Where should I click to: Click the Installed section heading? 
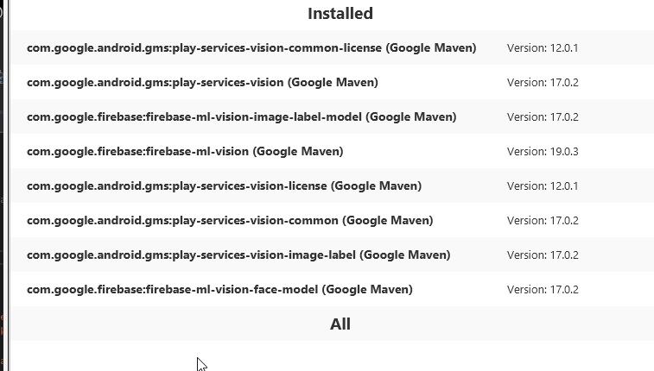coord(340,14)
